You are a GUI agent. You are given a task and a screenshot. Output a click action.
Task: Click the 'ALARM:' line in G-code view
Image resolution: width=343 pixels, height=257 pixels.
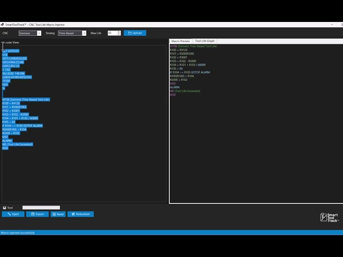(7, 140)
